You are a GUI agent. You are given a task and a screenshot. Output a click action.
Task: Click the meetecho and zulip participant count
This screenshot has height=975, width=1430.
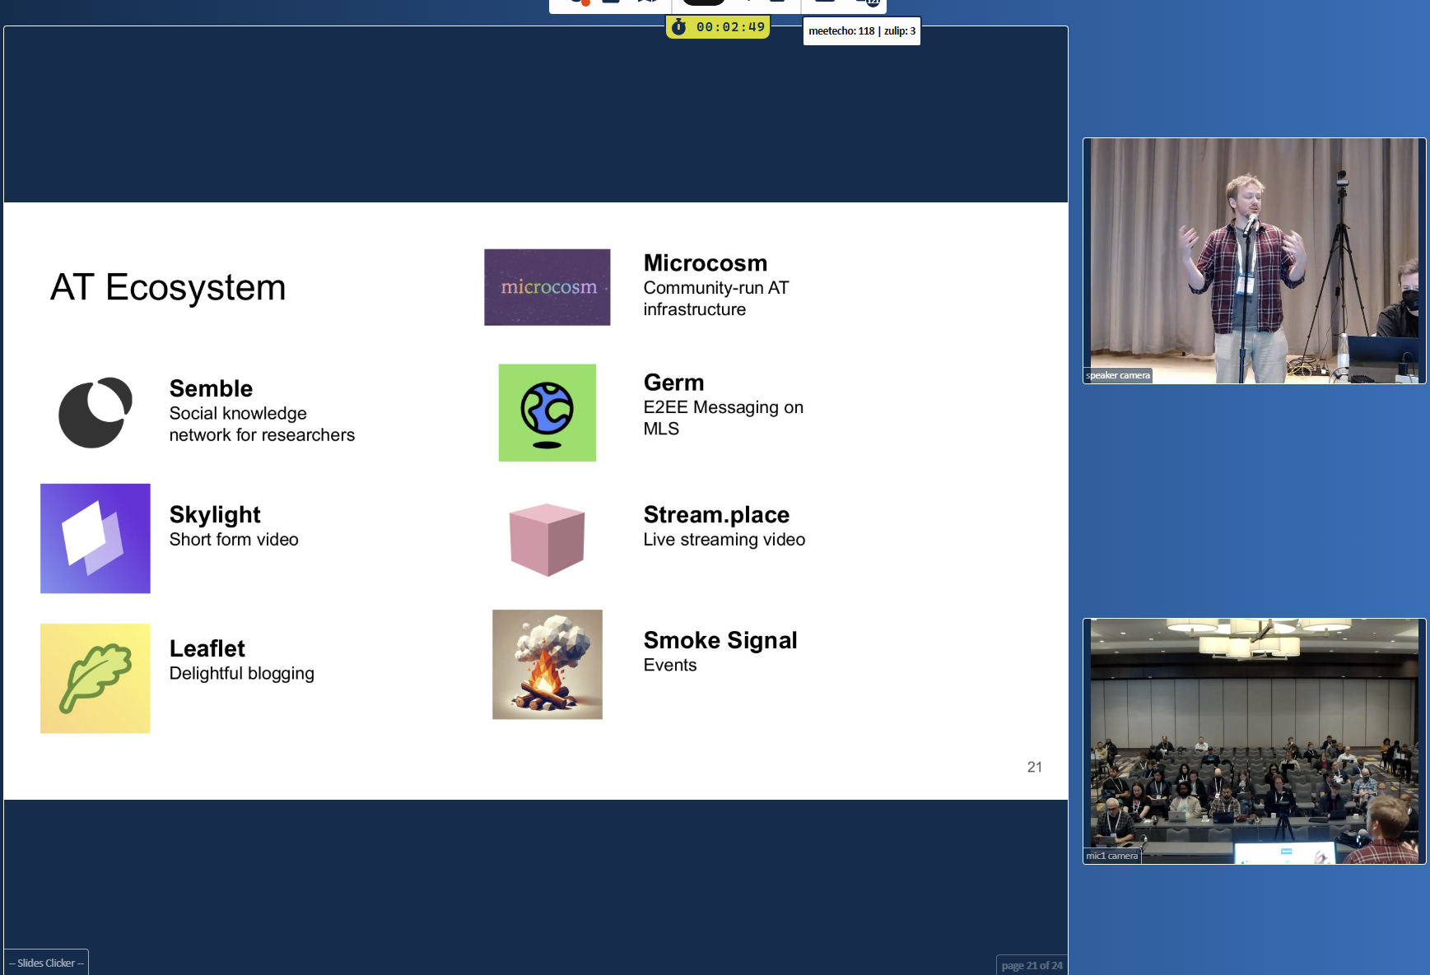(861, 31)
